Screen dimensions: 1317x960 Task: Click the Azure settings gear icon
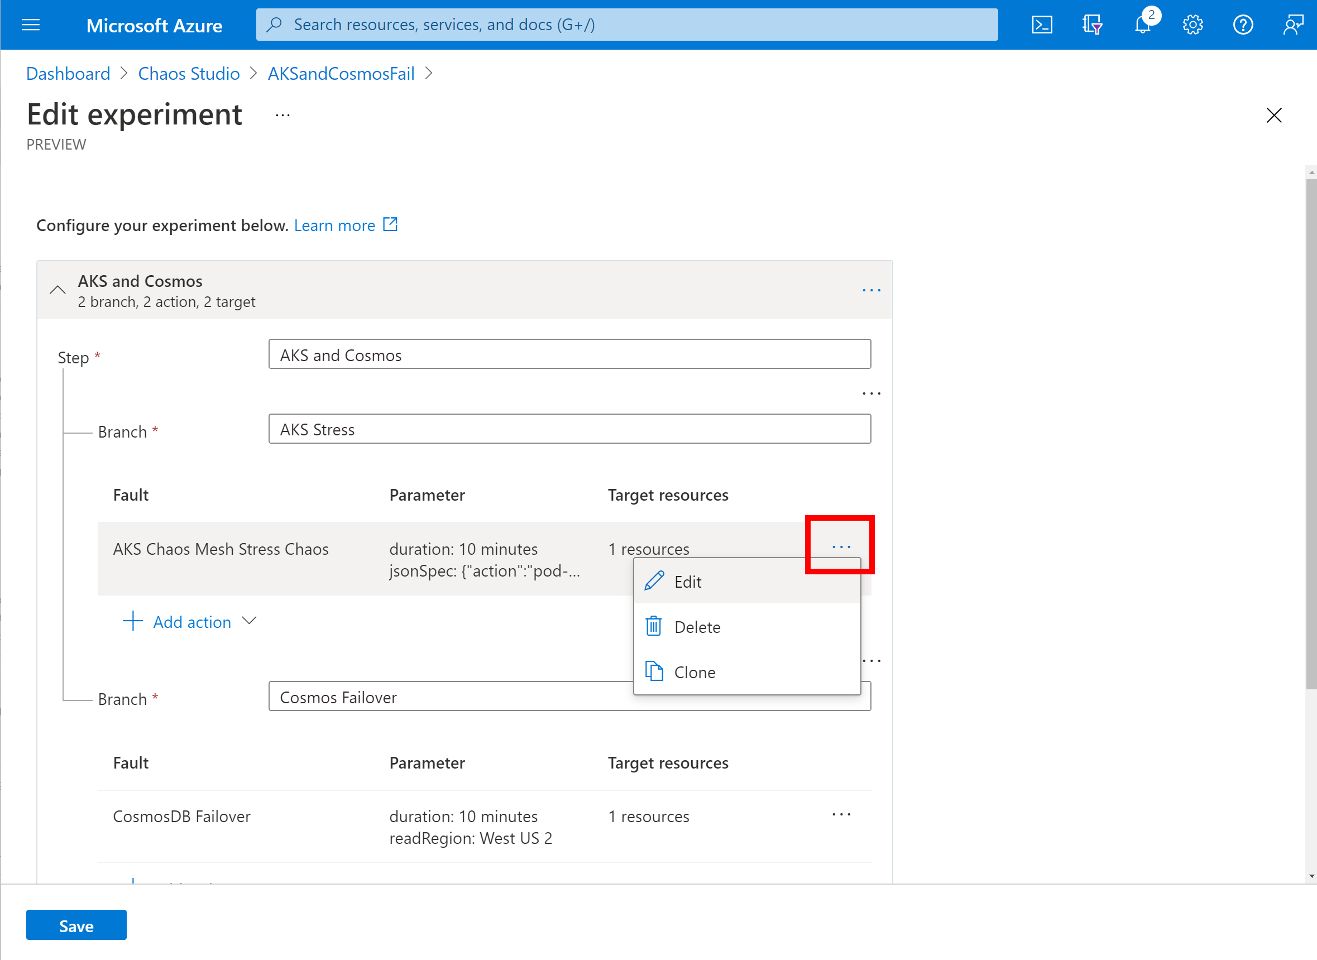pos(1193,23)
